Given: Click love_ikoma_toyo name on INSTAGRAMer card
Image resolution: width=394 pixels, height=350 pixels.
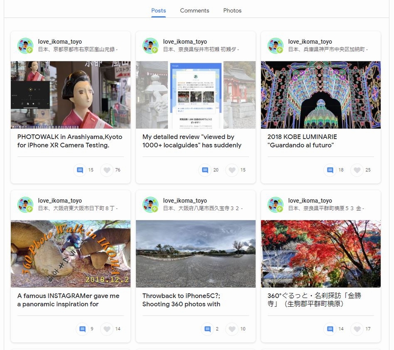Looking at the screenshot, I should [x=60, y=201].
